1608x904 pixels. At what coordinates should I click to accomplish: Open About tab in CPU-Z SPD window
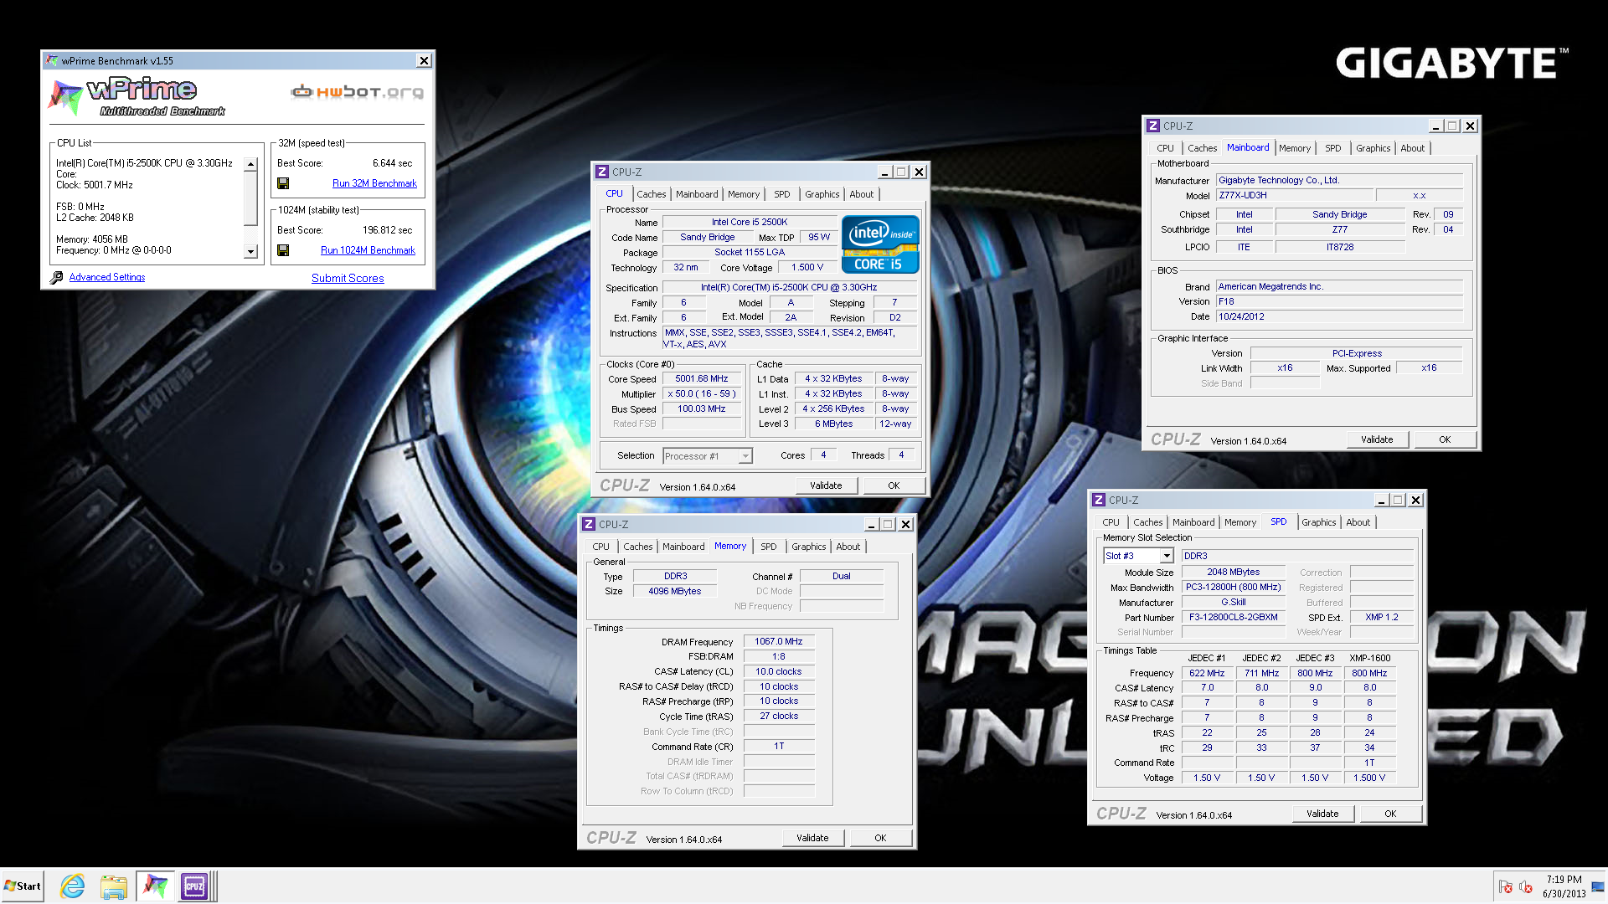click(1358, 522)
